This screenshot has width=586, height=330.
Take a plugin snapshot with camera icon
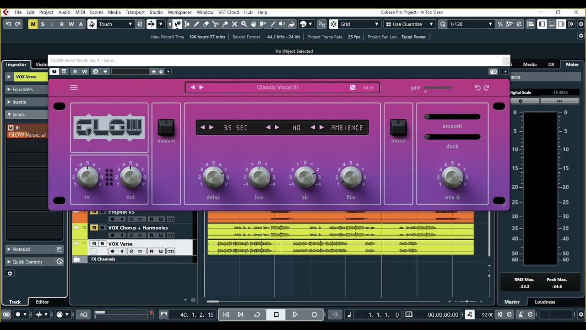point(493,71)
